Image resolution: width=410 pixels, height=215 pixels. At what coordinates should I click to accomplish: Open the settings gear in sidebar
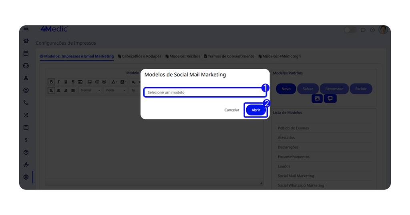tap(26, 177)
